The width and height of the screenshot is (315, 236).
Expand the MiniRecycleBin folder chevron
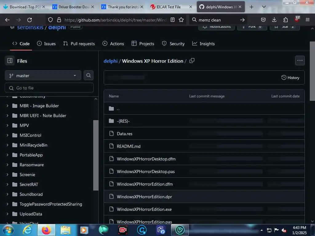7,145
